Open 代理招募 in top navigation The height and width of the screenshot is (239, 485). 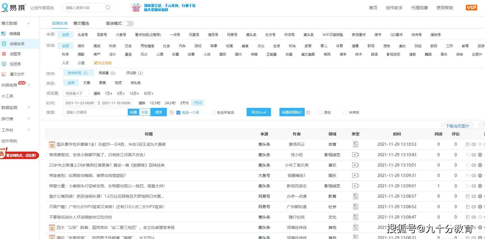(419, 8)
